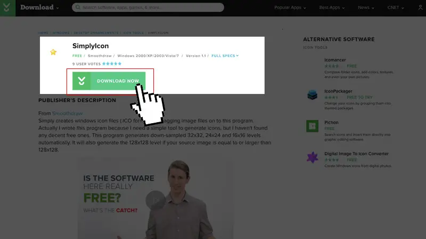
Task: Click Digital Image To Icon Converter stars
Action: [x=332, y=160]
